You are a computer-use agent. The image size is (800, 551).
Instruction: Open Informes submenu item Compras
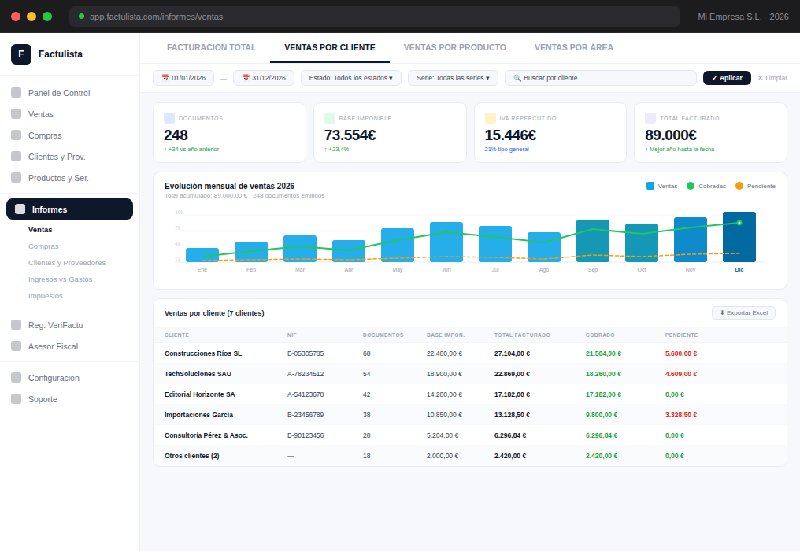coord(43,246)
